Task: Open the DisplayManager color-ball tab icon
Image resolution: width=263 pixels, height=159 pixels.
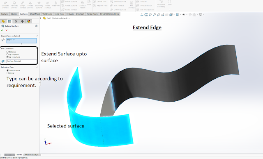Action: [29, 21]
